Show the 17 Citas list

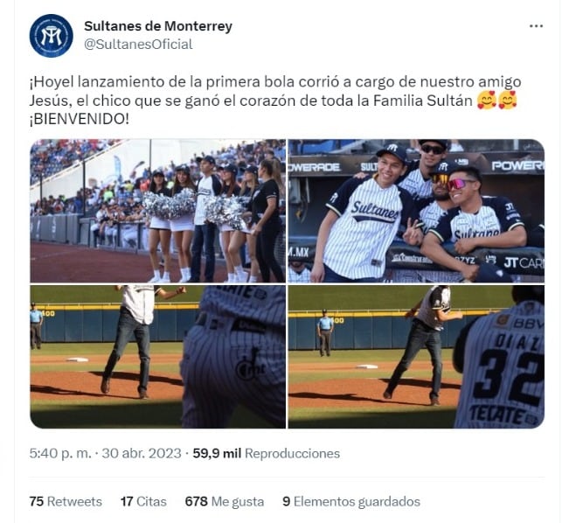[143, 501]
